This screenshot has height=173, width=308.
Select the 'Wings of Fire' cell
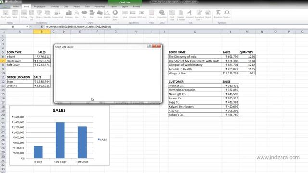pos(195,73)
